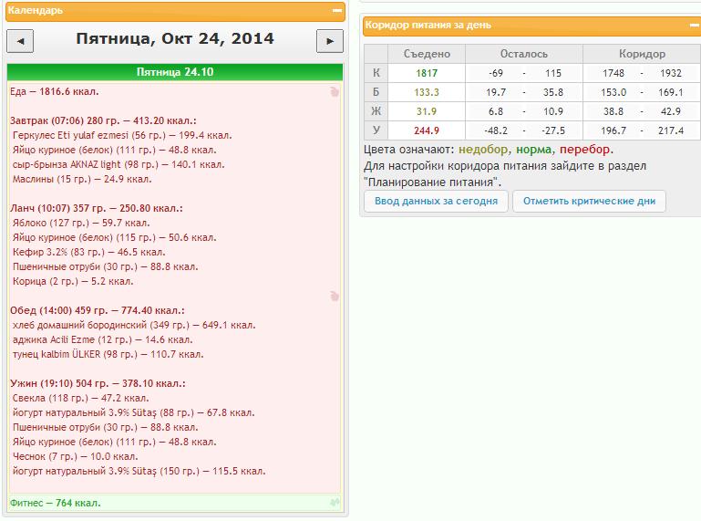Select йогурт натуральный Sütaş 88 гр. entry
Image resolution: width=701 pixels, height=521 pixels.
point(134,412)
